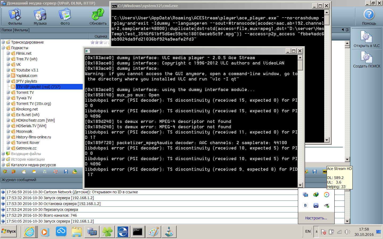Click the blue floppy disk save icon
This screenshot has width=383, height=239.
[66, 172]
